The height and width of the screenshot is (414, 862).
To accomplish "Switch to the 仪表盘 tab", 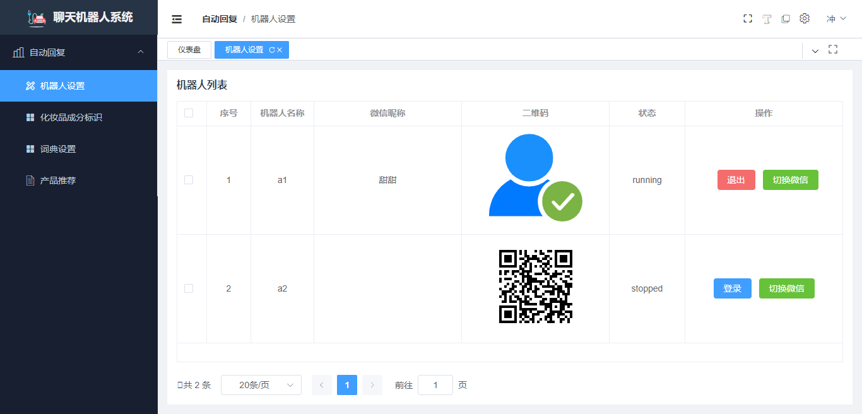I will [189, 50].
